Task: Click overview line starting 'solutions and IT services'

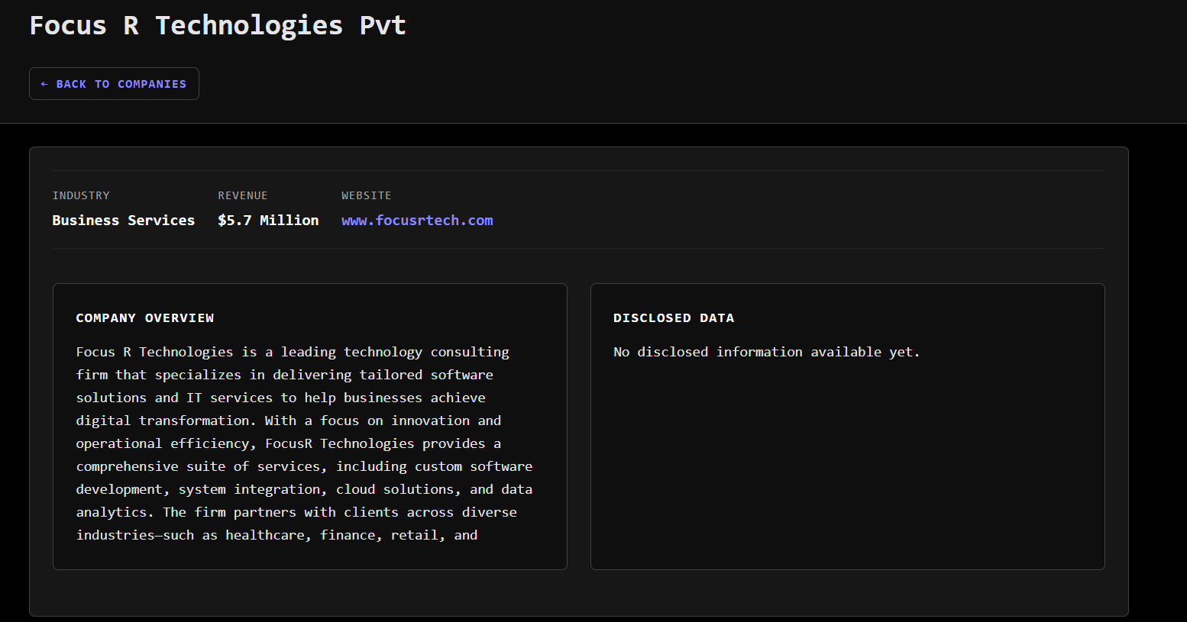Action: click(x=280, y=398)
